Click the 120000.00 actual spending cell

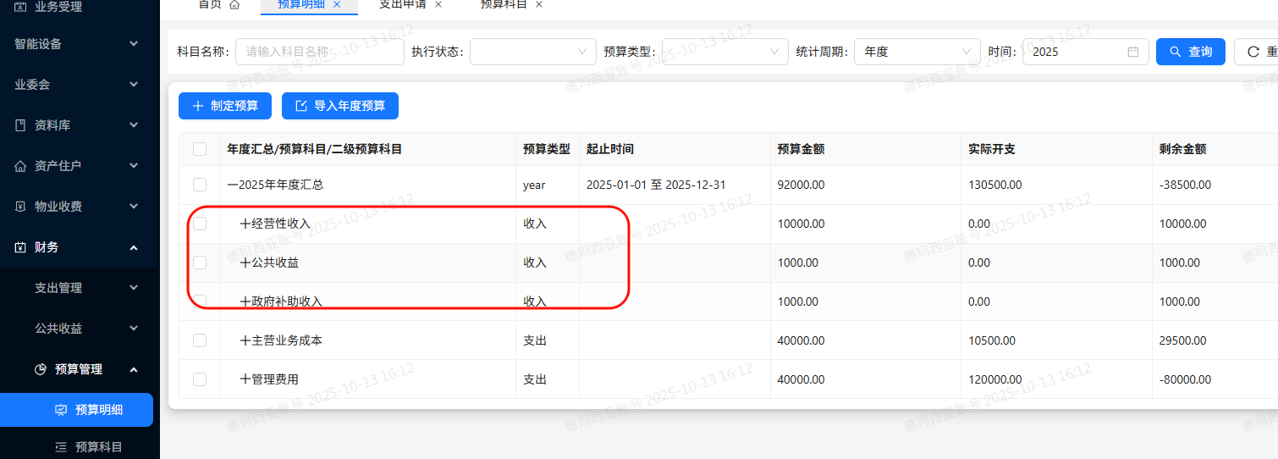[x=994, y=379]
